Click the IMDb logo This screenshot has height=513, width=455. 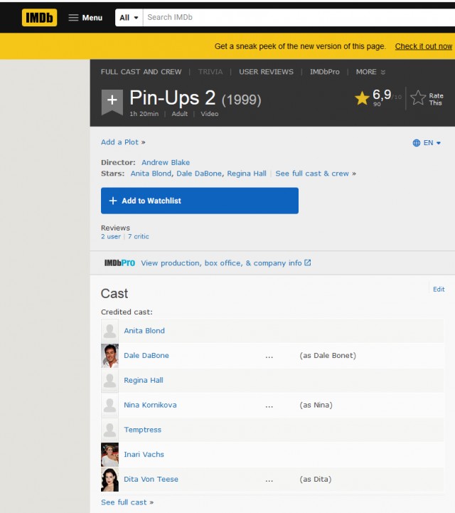[39, 17]
